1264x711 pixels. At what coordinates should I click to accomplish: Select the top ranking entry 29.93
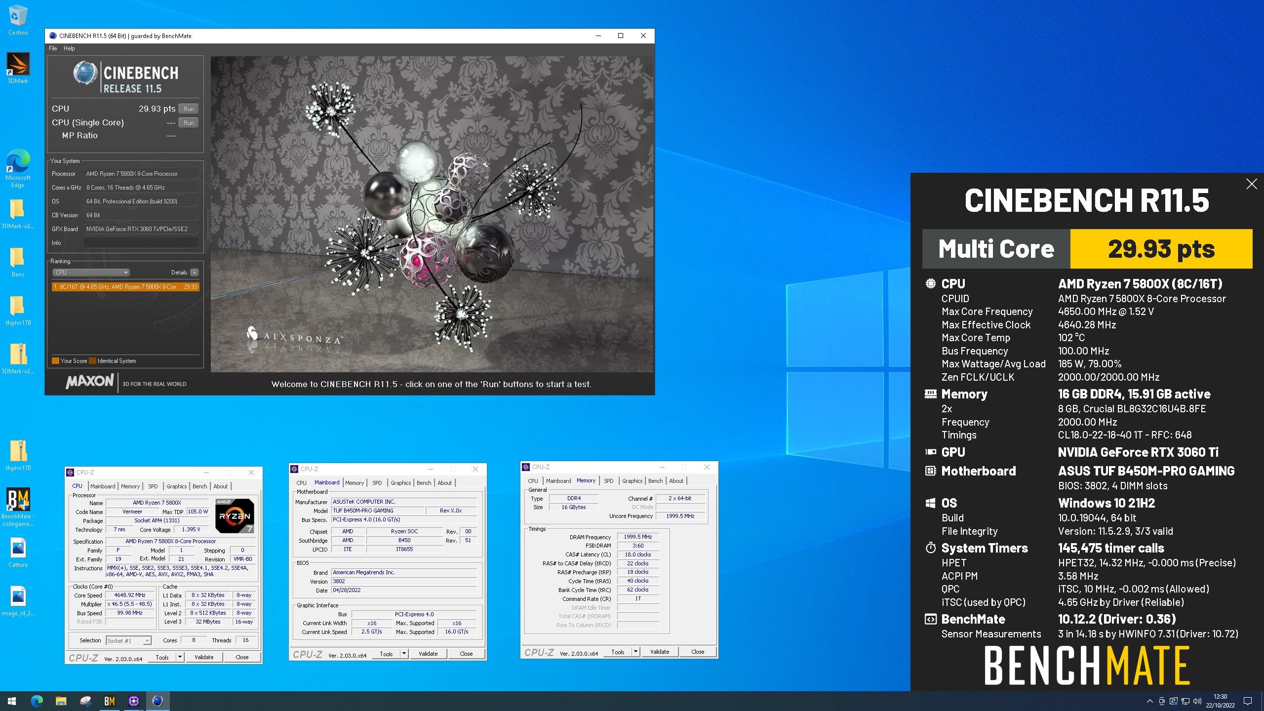point(125,287)
